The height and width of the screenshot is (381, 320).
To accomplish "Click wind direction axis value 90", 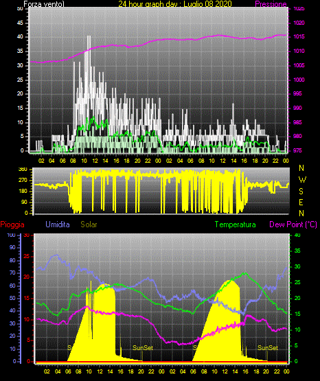I will [24, 202].
